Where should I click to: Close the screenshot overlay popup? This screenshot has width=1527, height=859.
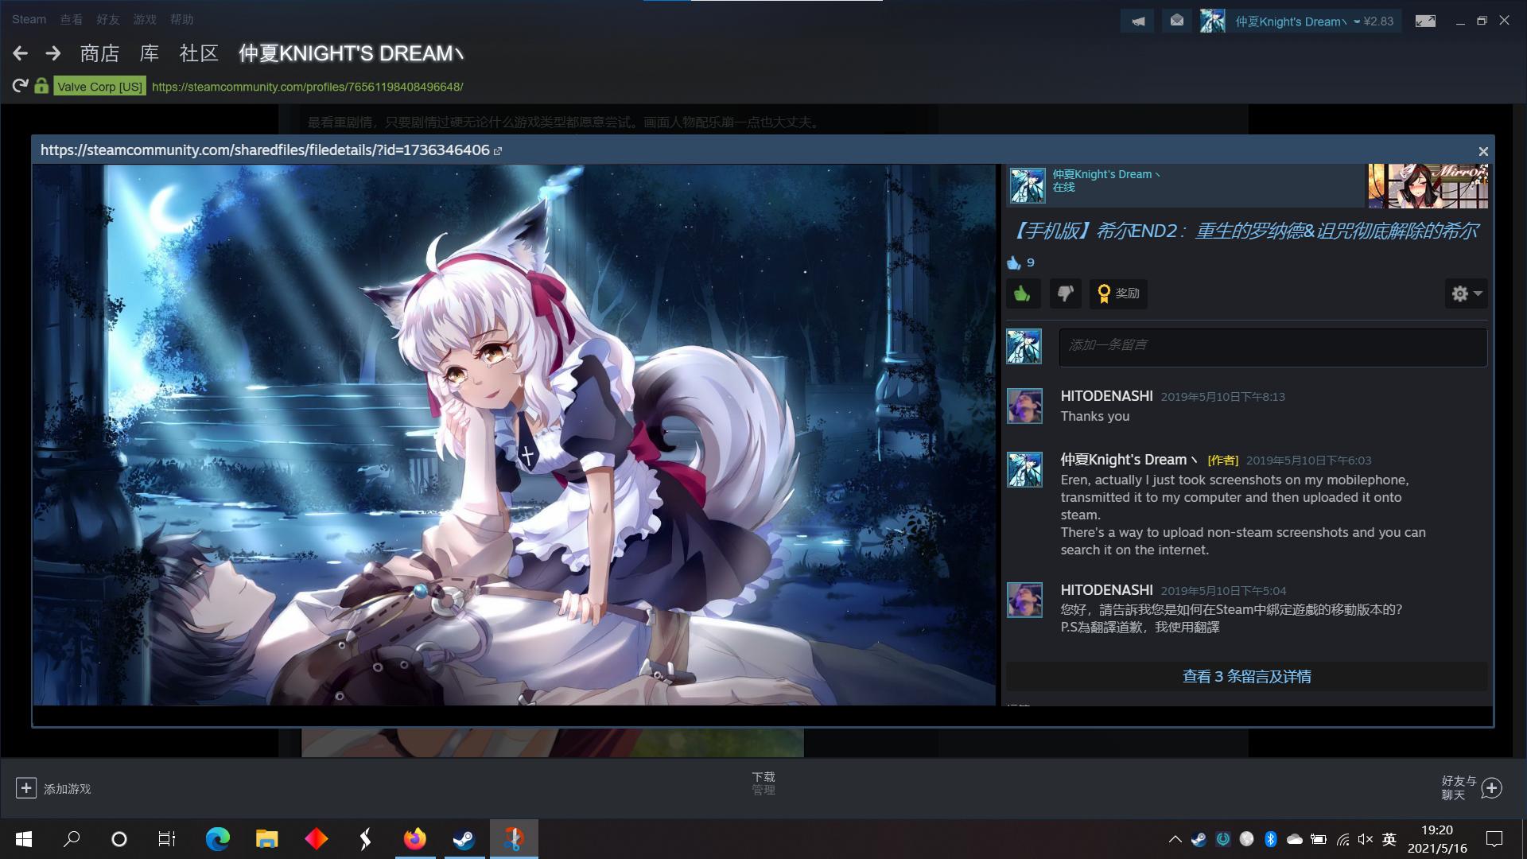click(1482, 151)
